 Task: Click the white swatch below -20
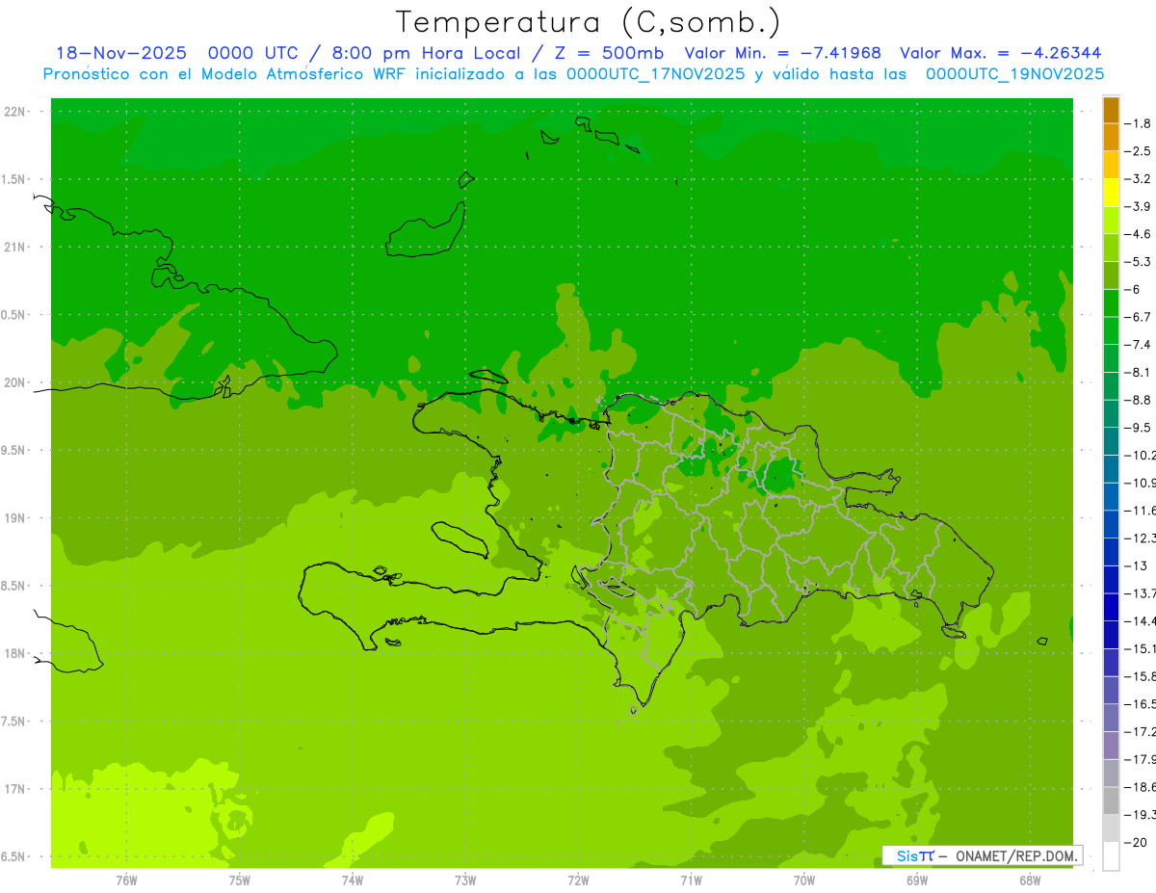[1111, 855]
